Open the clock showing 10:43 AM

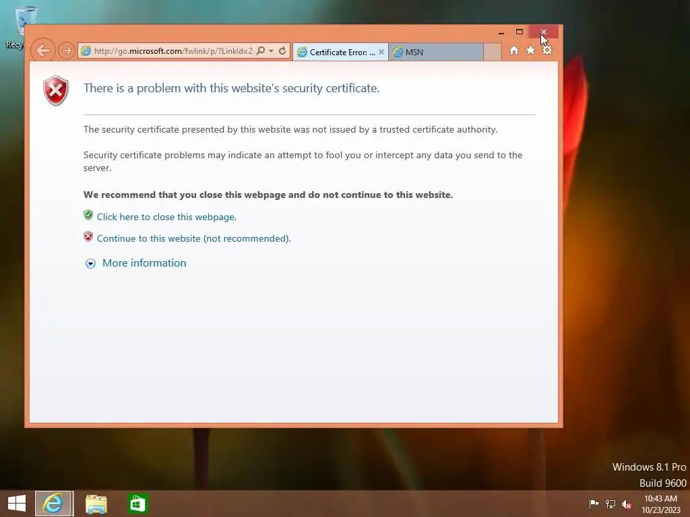(x=660, y=504)
